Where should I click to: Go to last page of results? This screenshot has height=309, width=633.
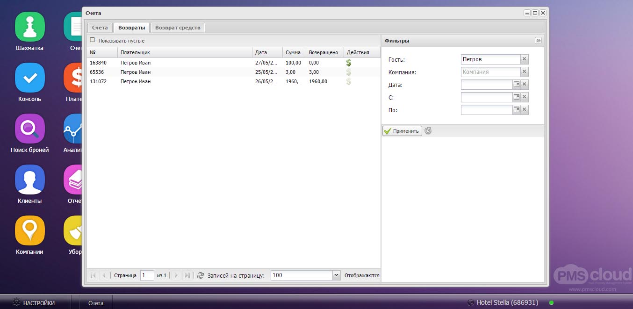coord(187,276)
